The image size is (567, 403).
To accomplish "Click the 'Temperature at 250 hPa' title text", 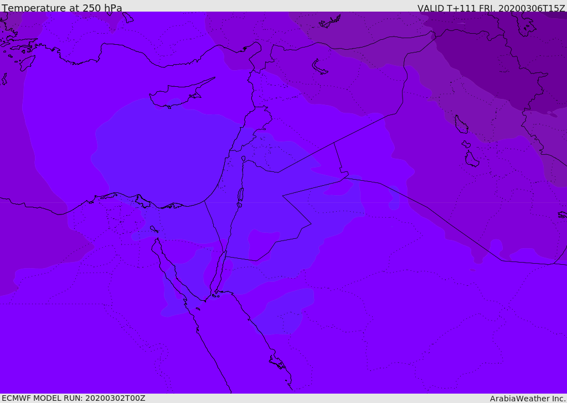I will [x=62, y=8].
